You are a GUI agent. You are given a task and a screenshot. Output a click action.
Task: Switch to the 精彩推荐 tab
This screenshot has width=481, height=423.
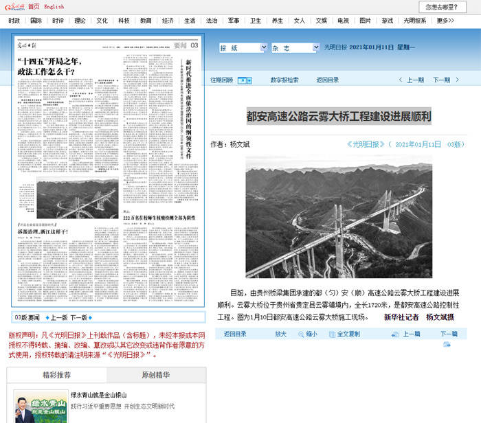[57, 375]
